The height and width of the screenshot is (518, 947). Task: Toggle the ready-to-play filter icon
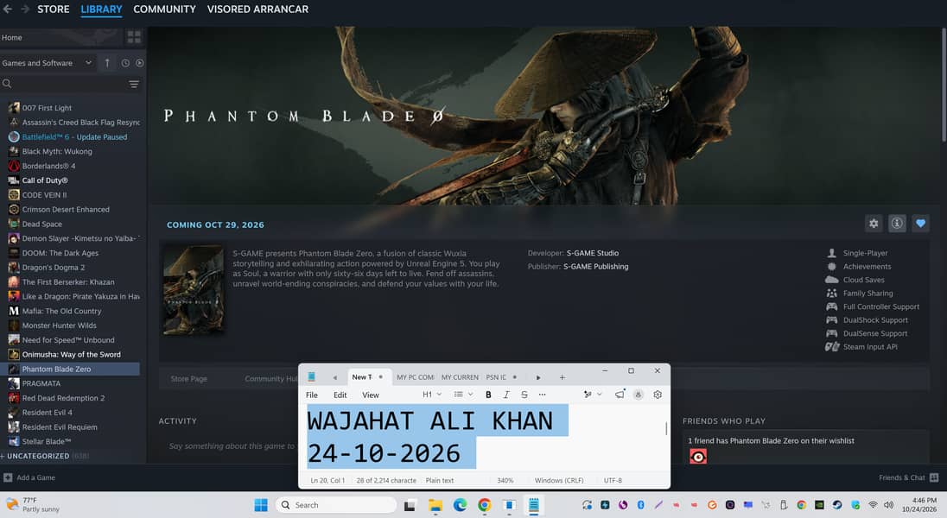[x=139, y=63]
